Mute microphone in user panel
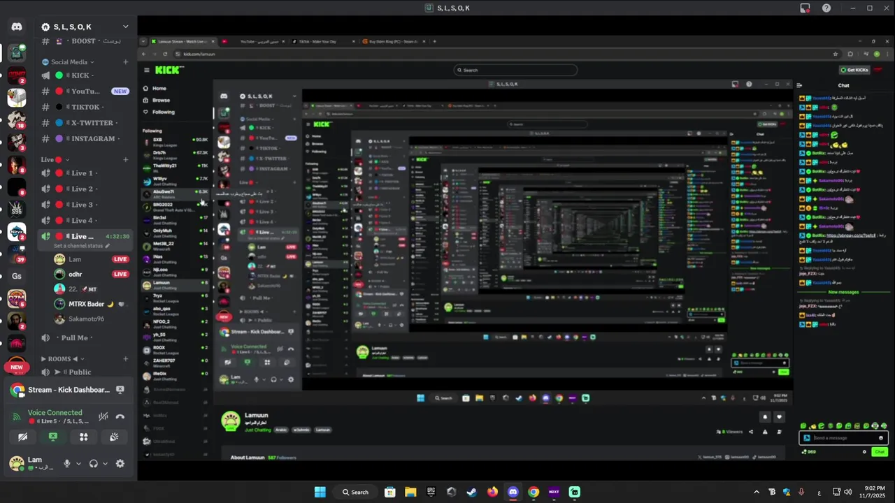Image resolution: width=895 pixels, height=503 pixels. [67, 463]
